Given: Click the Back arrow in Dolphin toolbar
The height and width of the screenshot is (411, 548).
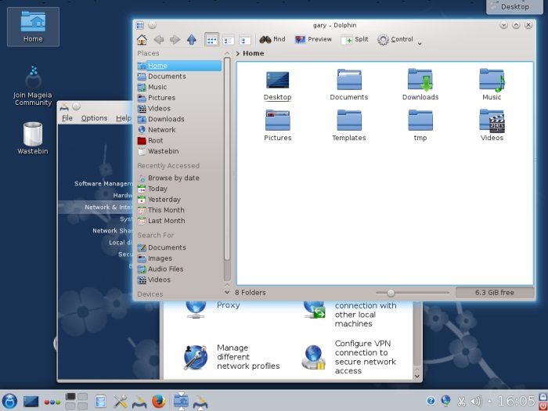Looking at the screenshot, I should click(159, 39).
